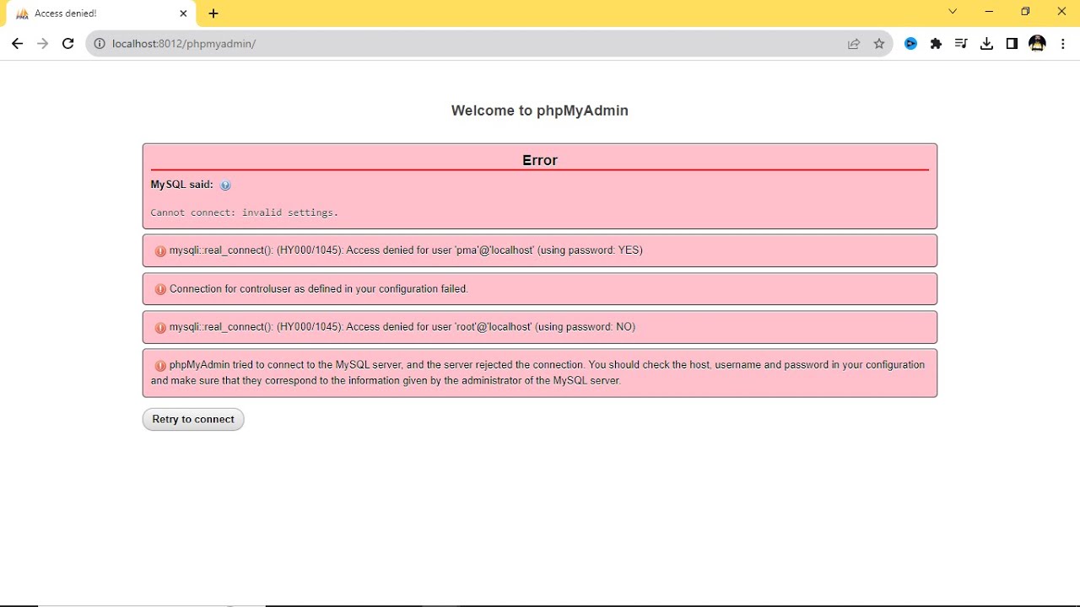Click the error icon beside pma@localhost message

160,251
